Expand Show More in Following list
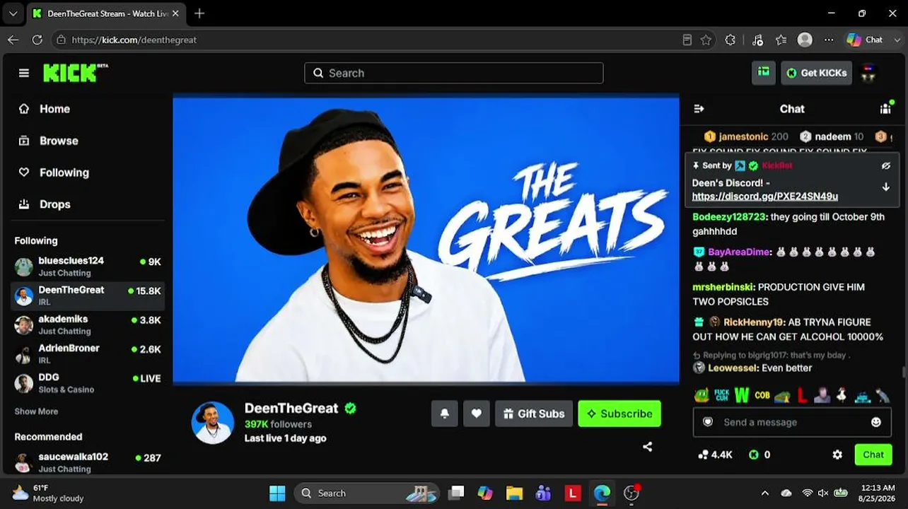The height and width of the screenshot is (509, 908). (x=36, y=411)
